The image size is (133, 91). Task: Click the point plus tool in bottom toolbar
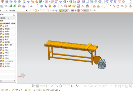tap(81, 86)
